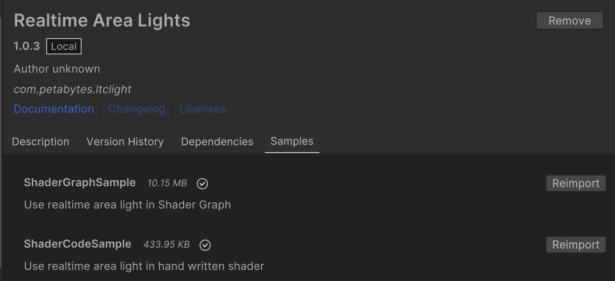Click the com.petabytes.ltclight package identifier

click(x=73, y=89)
